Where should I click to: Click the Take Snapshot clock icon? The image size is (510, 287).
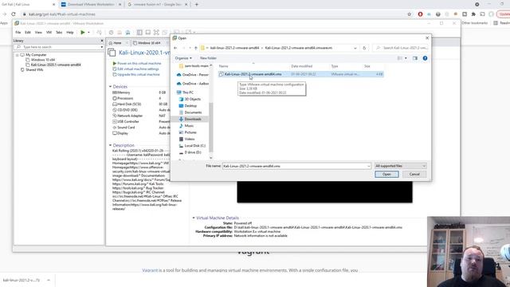(111, 32)
